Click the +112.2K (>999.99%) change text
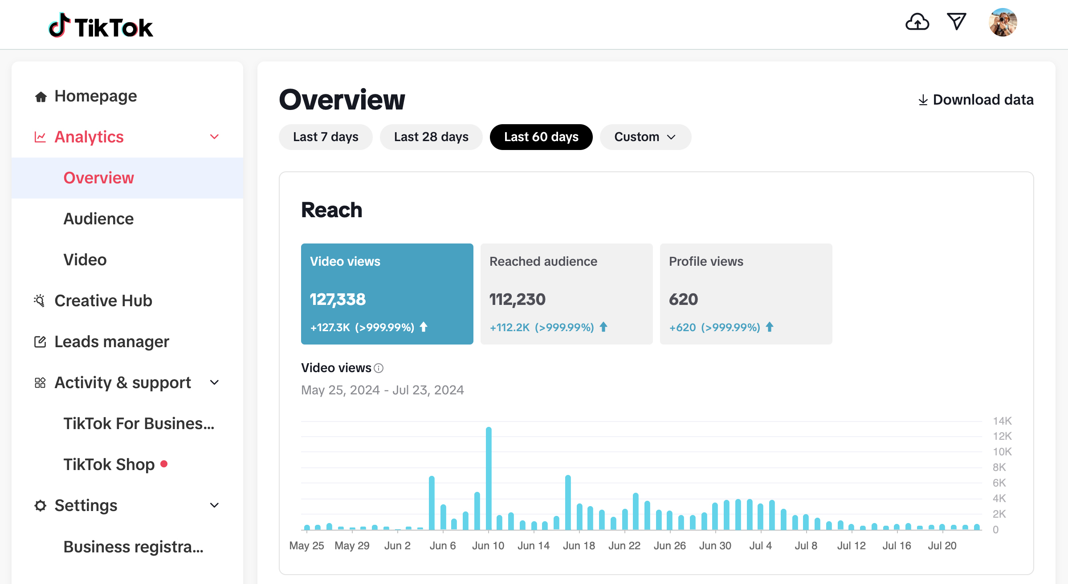This screenshot has width=1068, height=584. point(542,328)
